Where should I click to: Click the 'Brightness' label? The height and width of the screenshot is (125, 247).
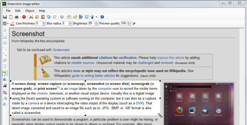tap(80, 23)
